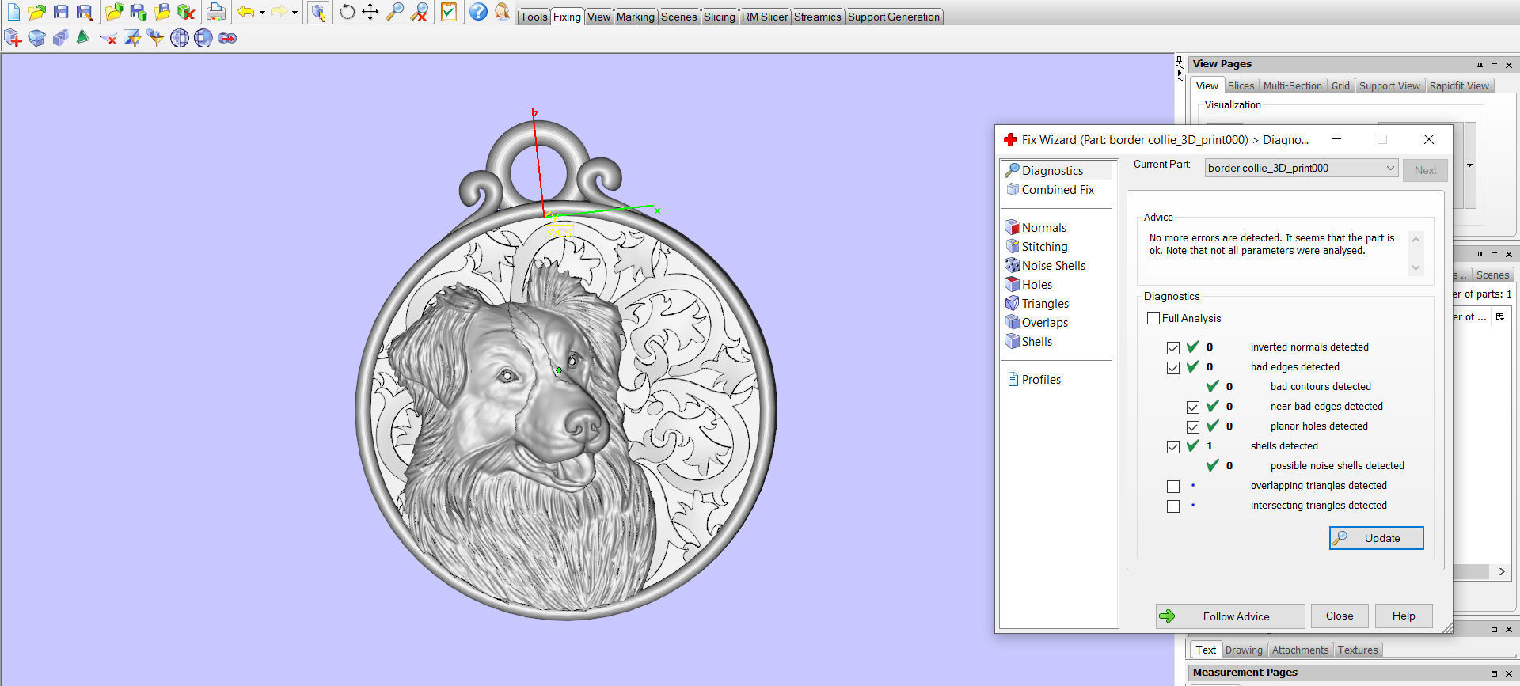The height and width of the screenshot is (686, 1520).
Task: Click the Print icon
Action: pos(215,12)
